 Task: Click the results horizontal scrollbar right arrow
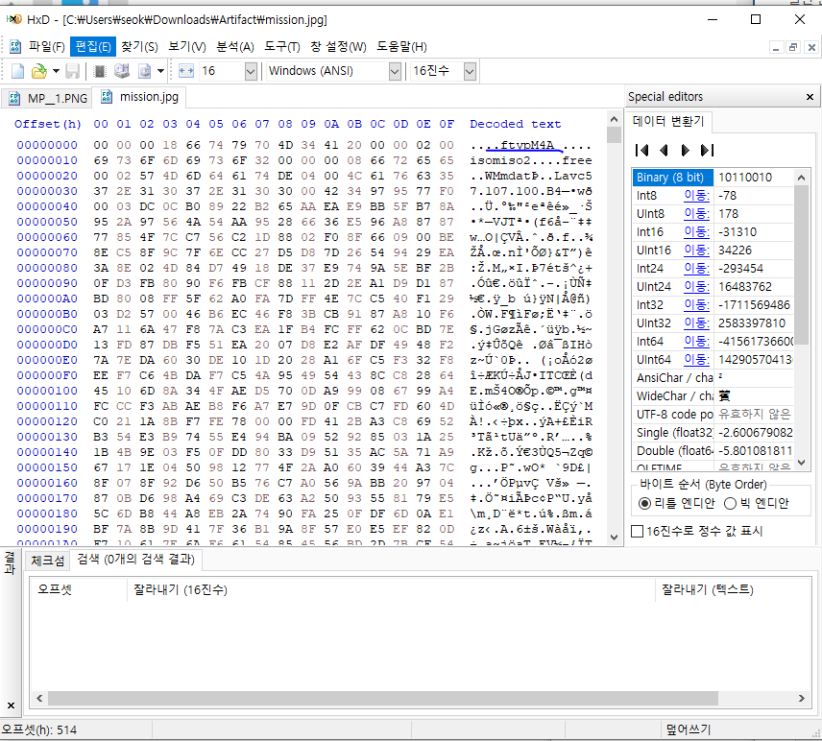pos(802,698)
